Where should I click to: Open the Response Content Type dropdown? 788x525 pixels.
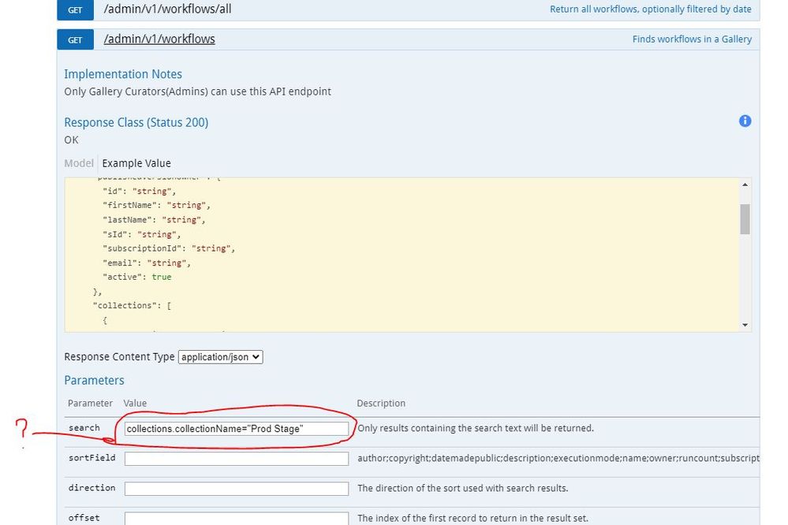(221, 356)
